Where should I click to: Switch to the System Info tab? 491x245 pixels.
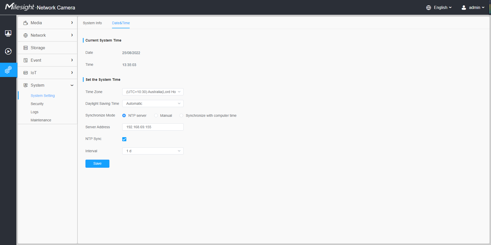point(92,23)
